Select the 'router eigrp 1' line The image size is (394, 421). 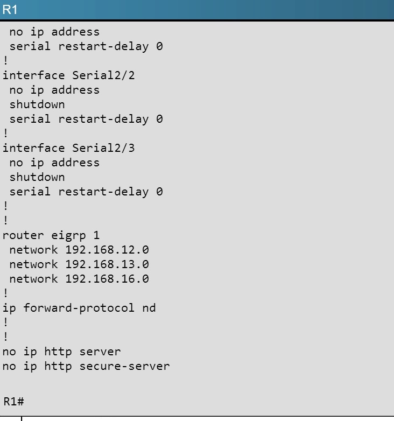click(x=51, y=235)
